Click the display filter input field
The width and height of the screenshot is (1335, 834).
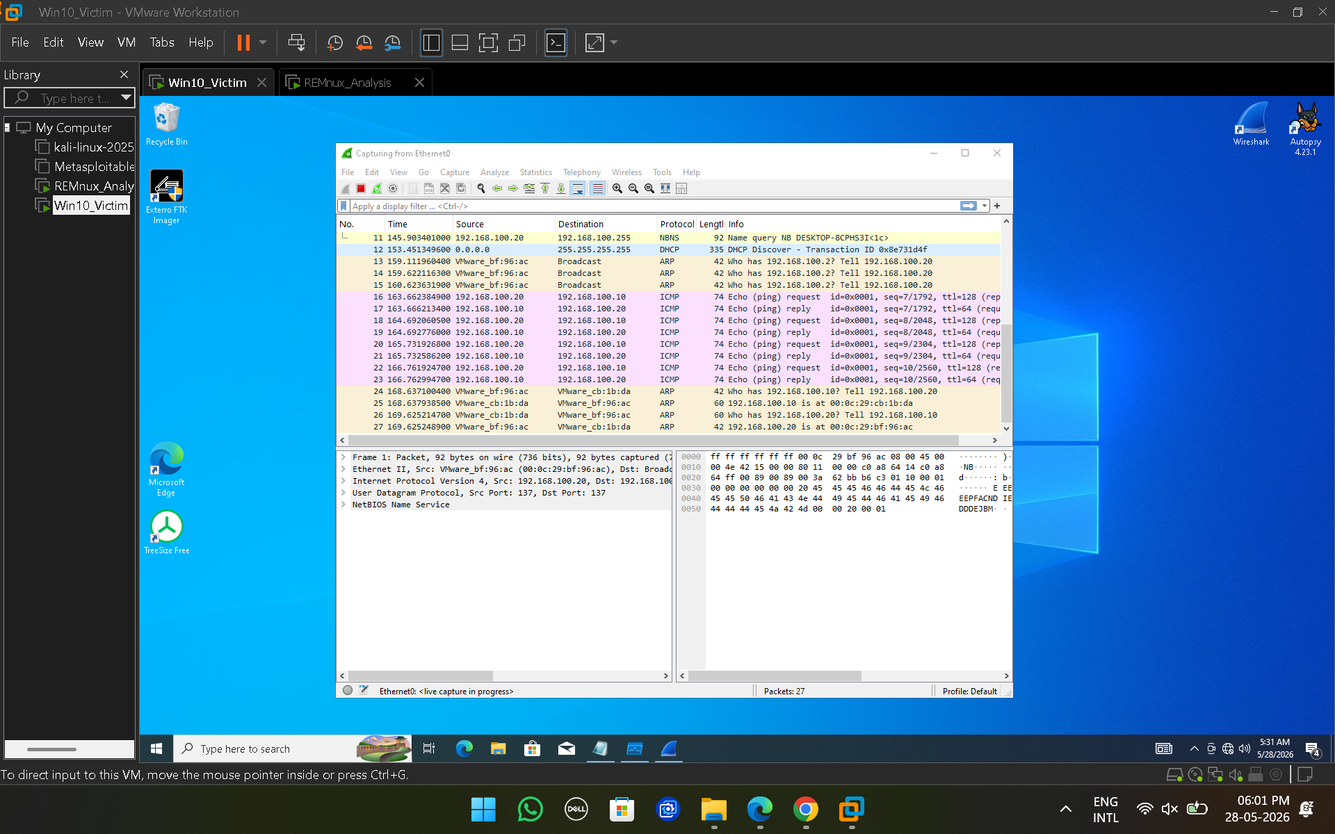pos(654,206)
